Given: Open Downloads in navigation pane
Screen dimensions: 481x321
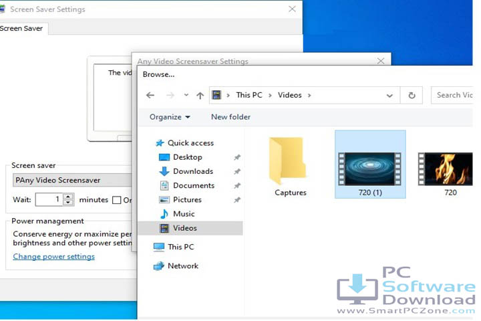Looking at the screenshot, I should point(193,171).
